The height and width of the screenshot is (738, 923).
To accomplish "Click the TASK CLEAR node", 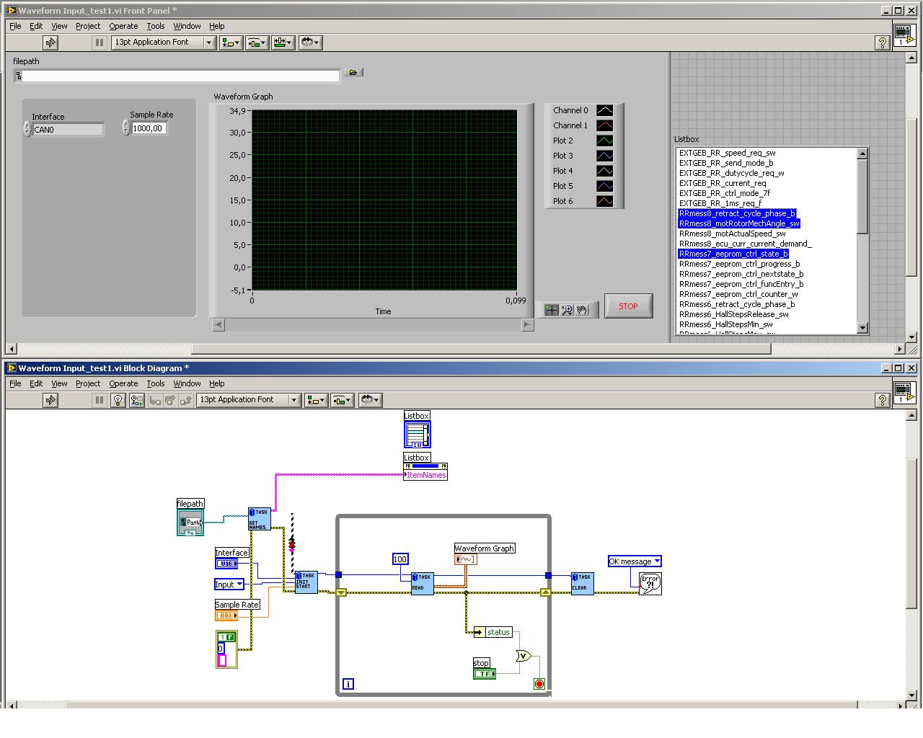I will point(583,583).
